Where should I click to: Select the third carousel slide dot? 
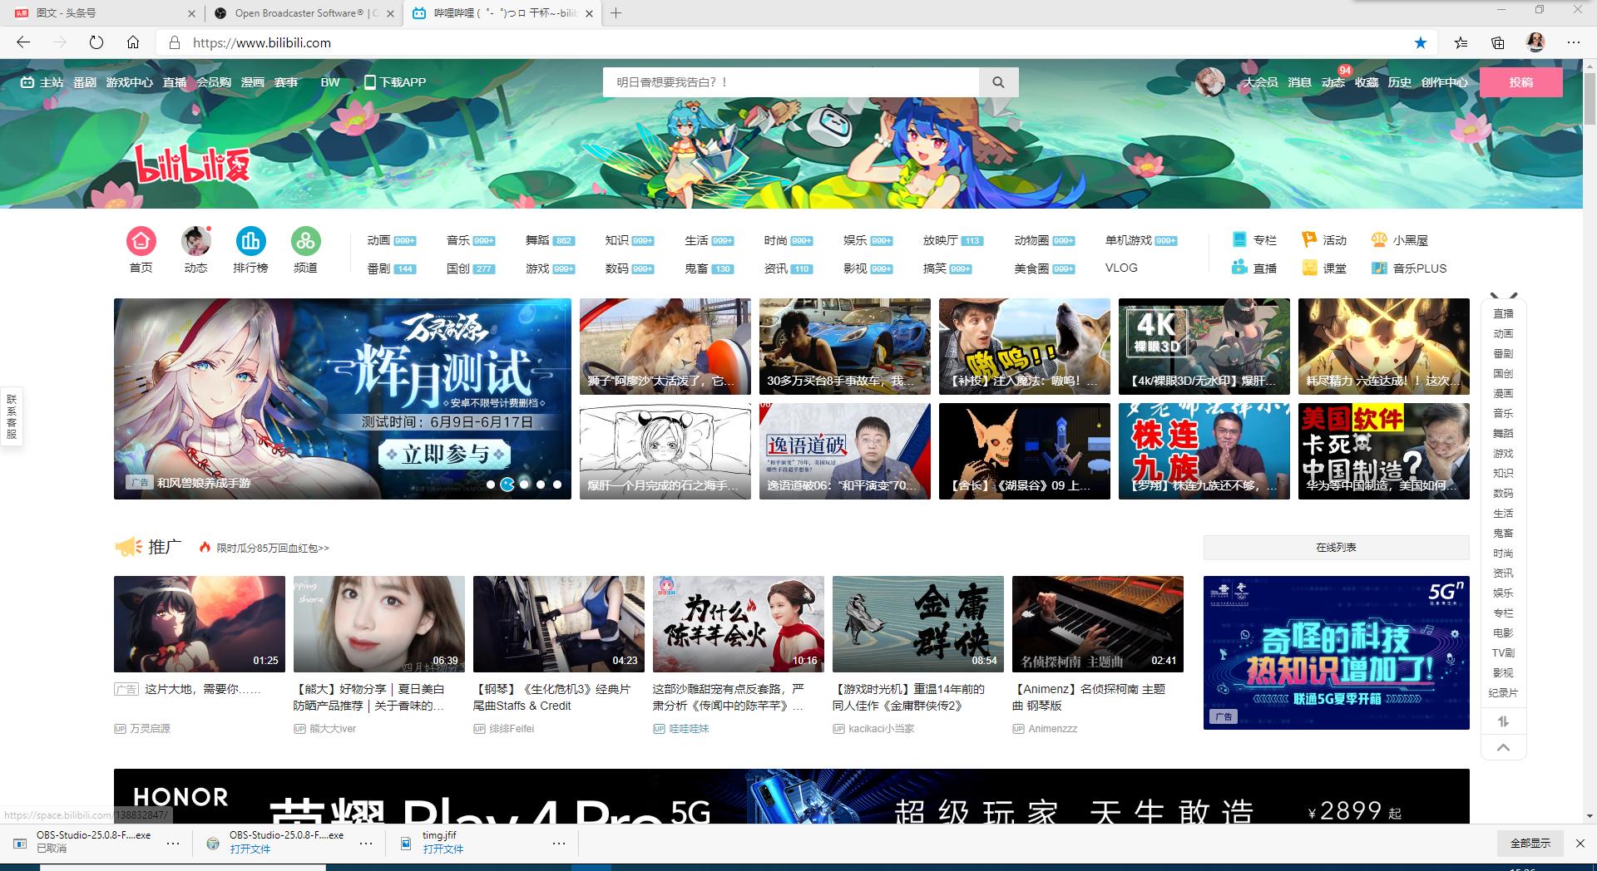click(x=524, y=484)
